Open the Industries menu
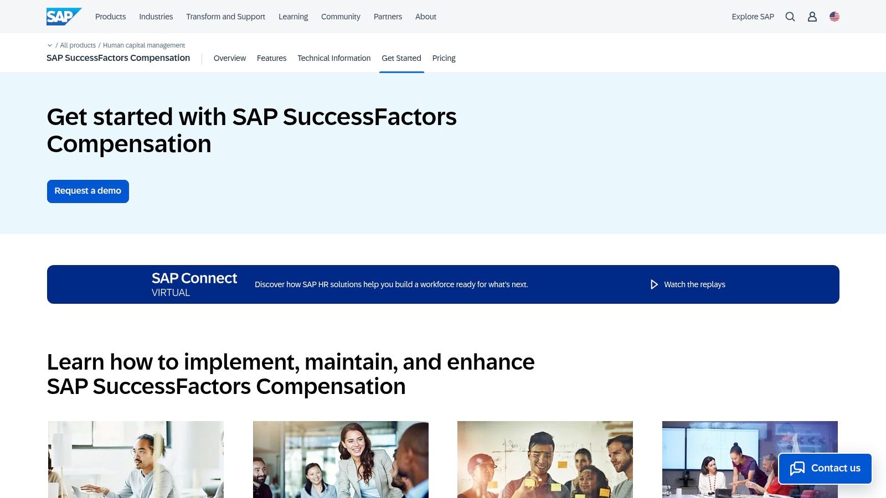The width and height of the screenshot is (886, 498). tap(156, 17)
